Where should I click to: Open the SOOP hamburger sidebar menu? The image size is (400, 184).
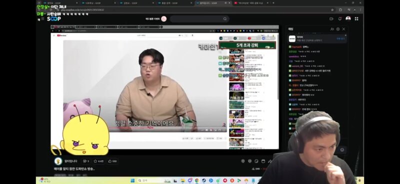coord(42,19)
